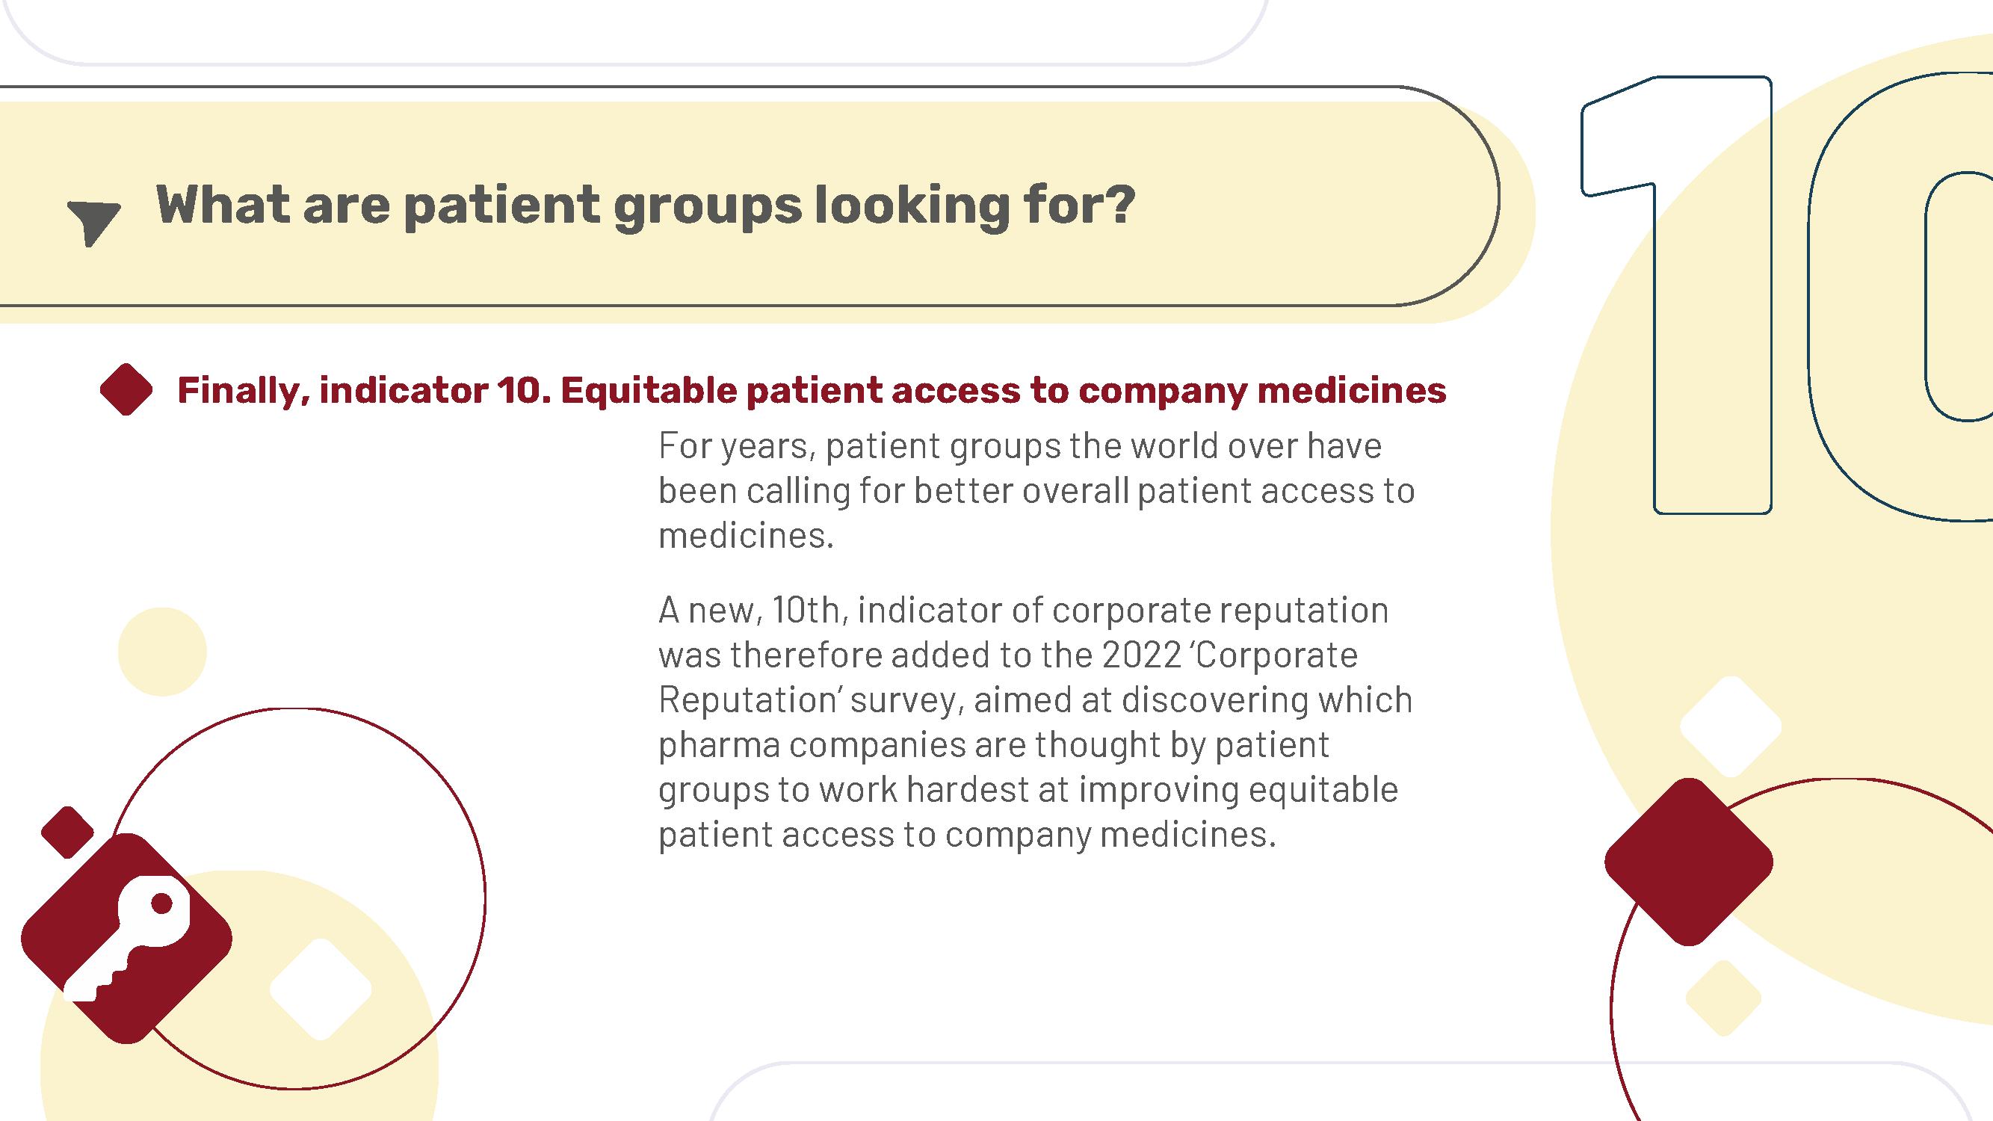Click the white diamond on the right side
The width and height of the screenshot is (1993, 1121).
pyautogui.click(x=1731, y=726)
